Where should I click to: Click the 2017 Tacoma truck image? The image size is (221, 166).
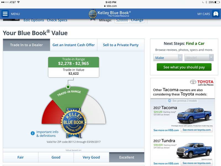[x=194, y=115]
